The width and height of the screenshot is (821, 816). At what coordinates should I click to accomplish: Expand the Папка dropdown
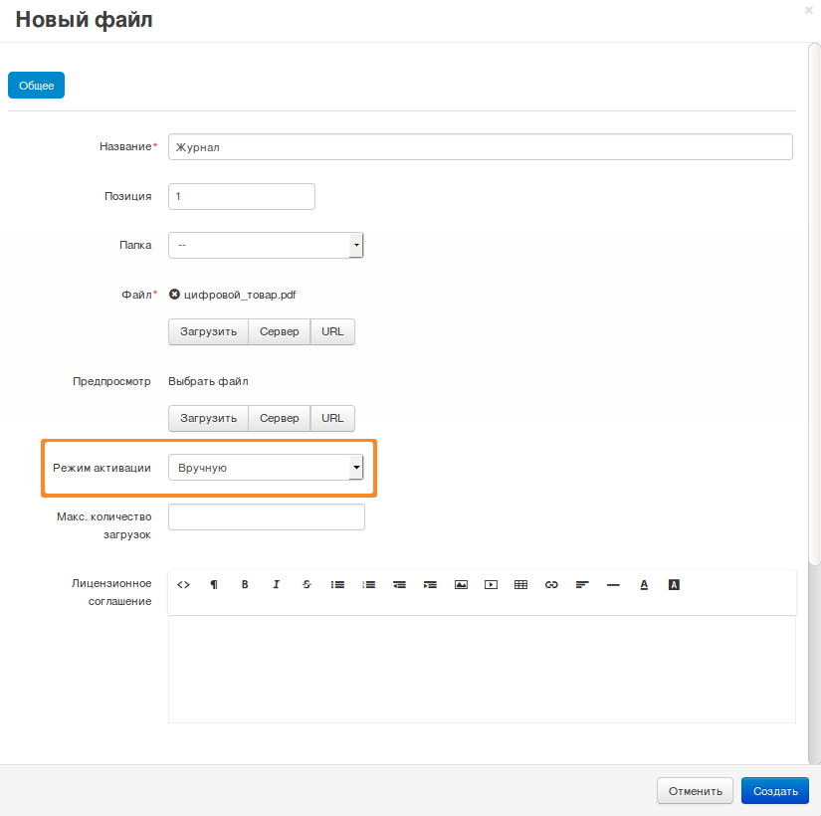point(266,245)
